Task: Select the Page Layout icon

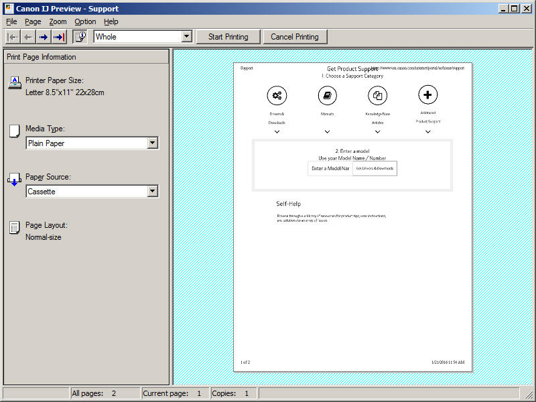Action: tap(14, 228)
